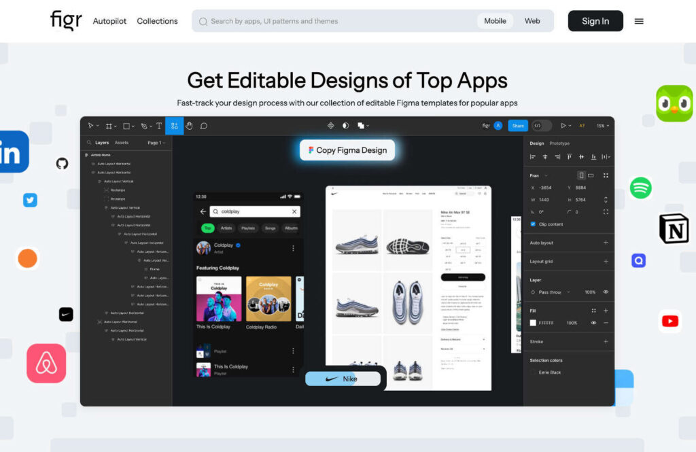This screenshot has height=452, width=696.
Task: Toggle the Clip content checkbox
Action: click(x=533, y=224)
